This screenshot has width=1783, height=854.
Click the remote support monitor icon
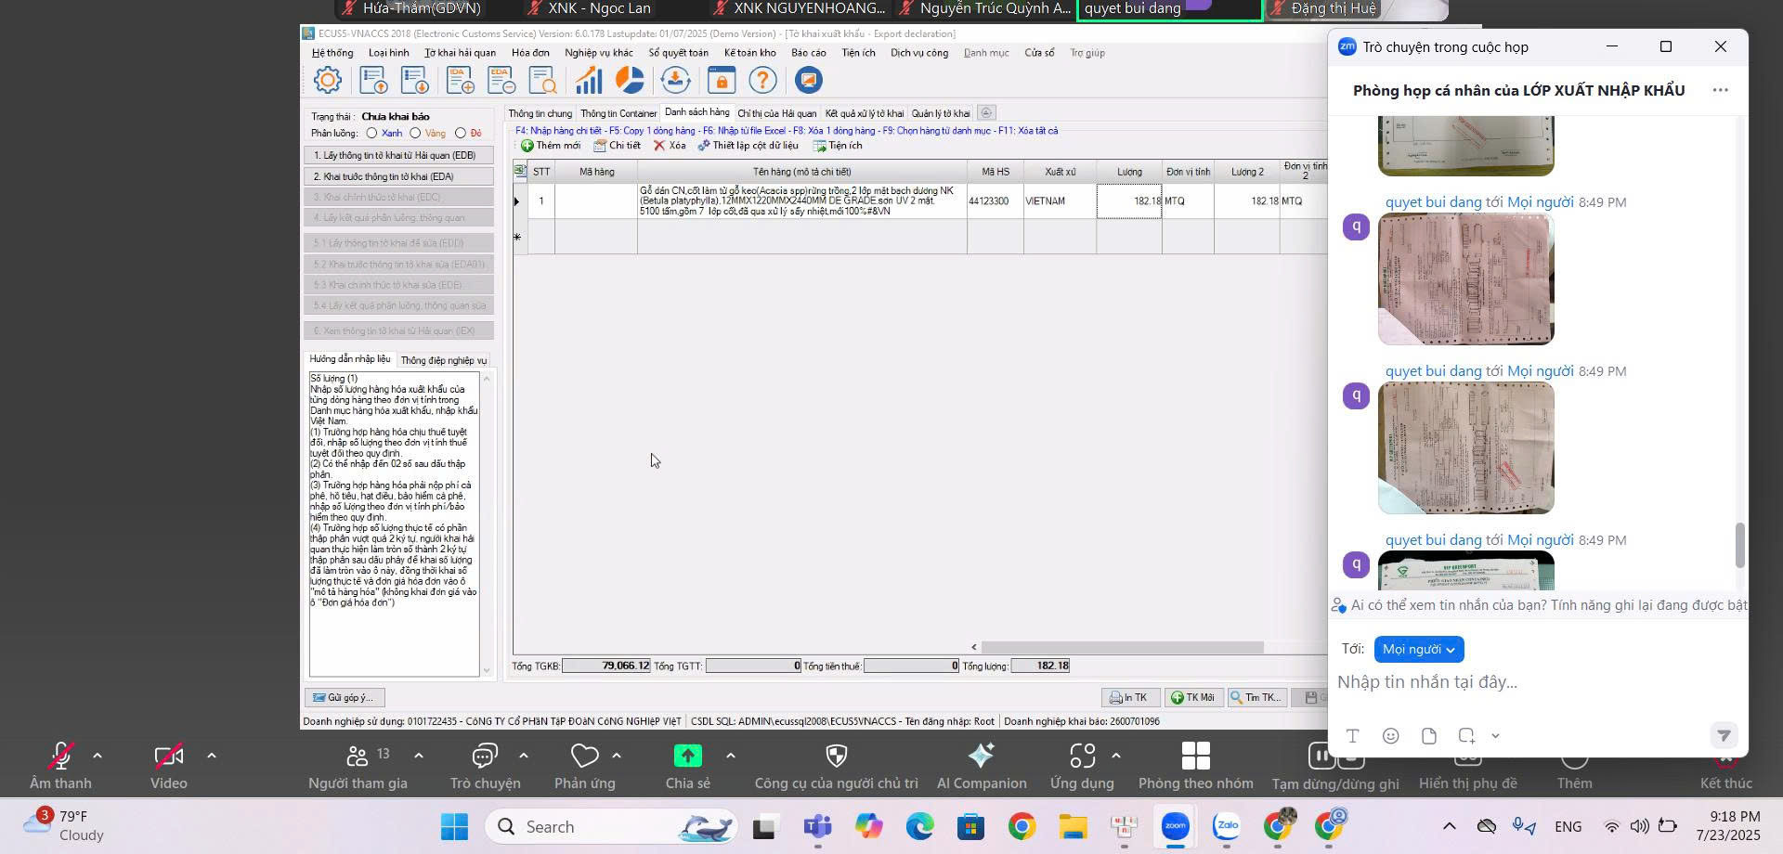(809, 81)
